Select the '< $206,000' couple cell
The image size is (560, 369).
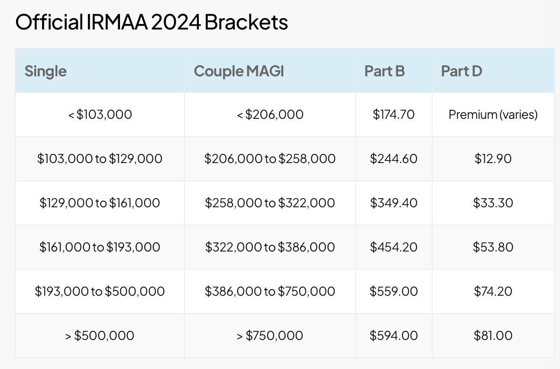coord(270,114)
